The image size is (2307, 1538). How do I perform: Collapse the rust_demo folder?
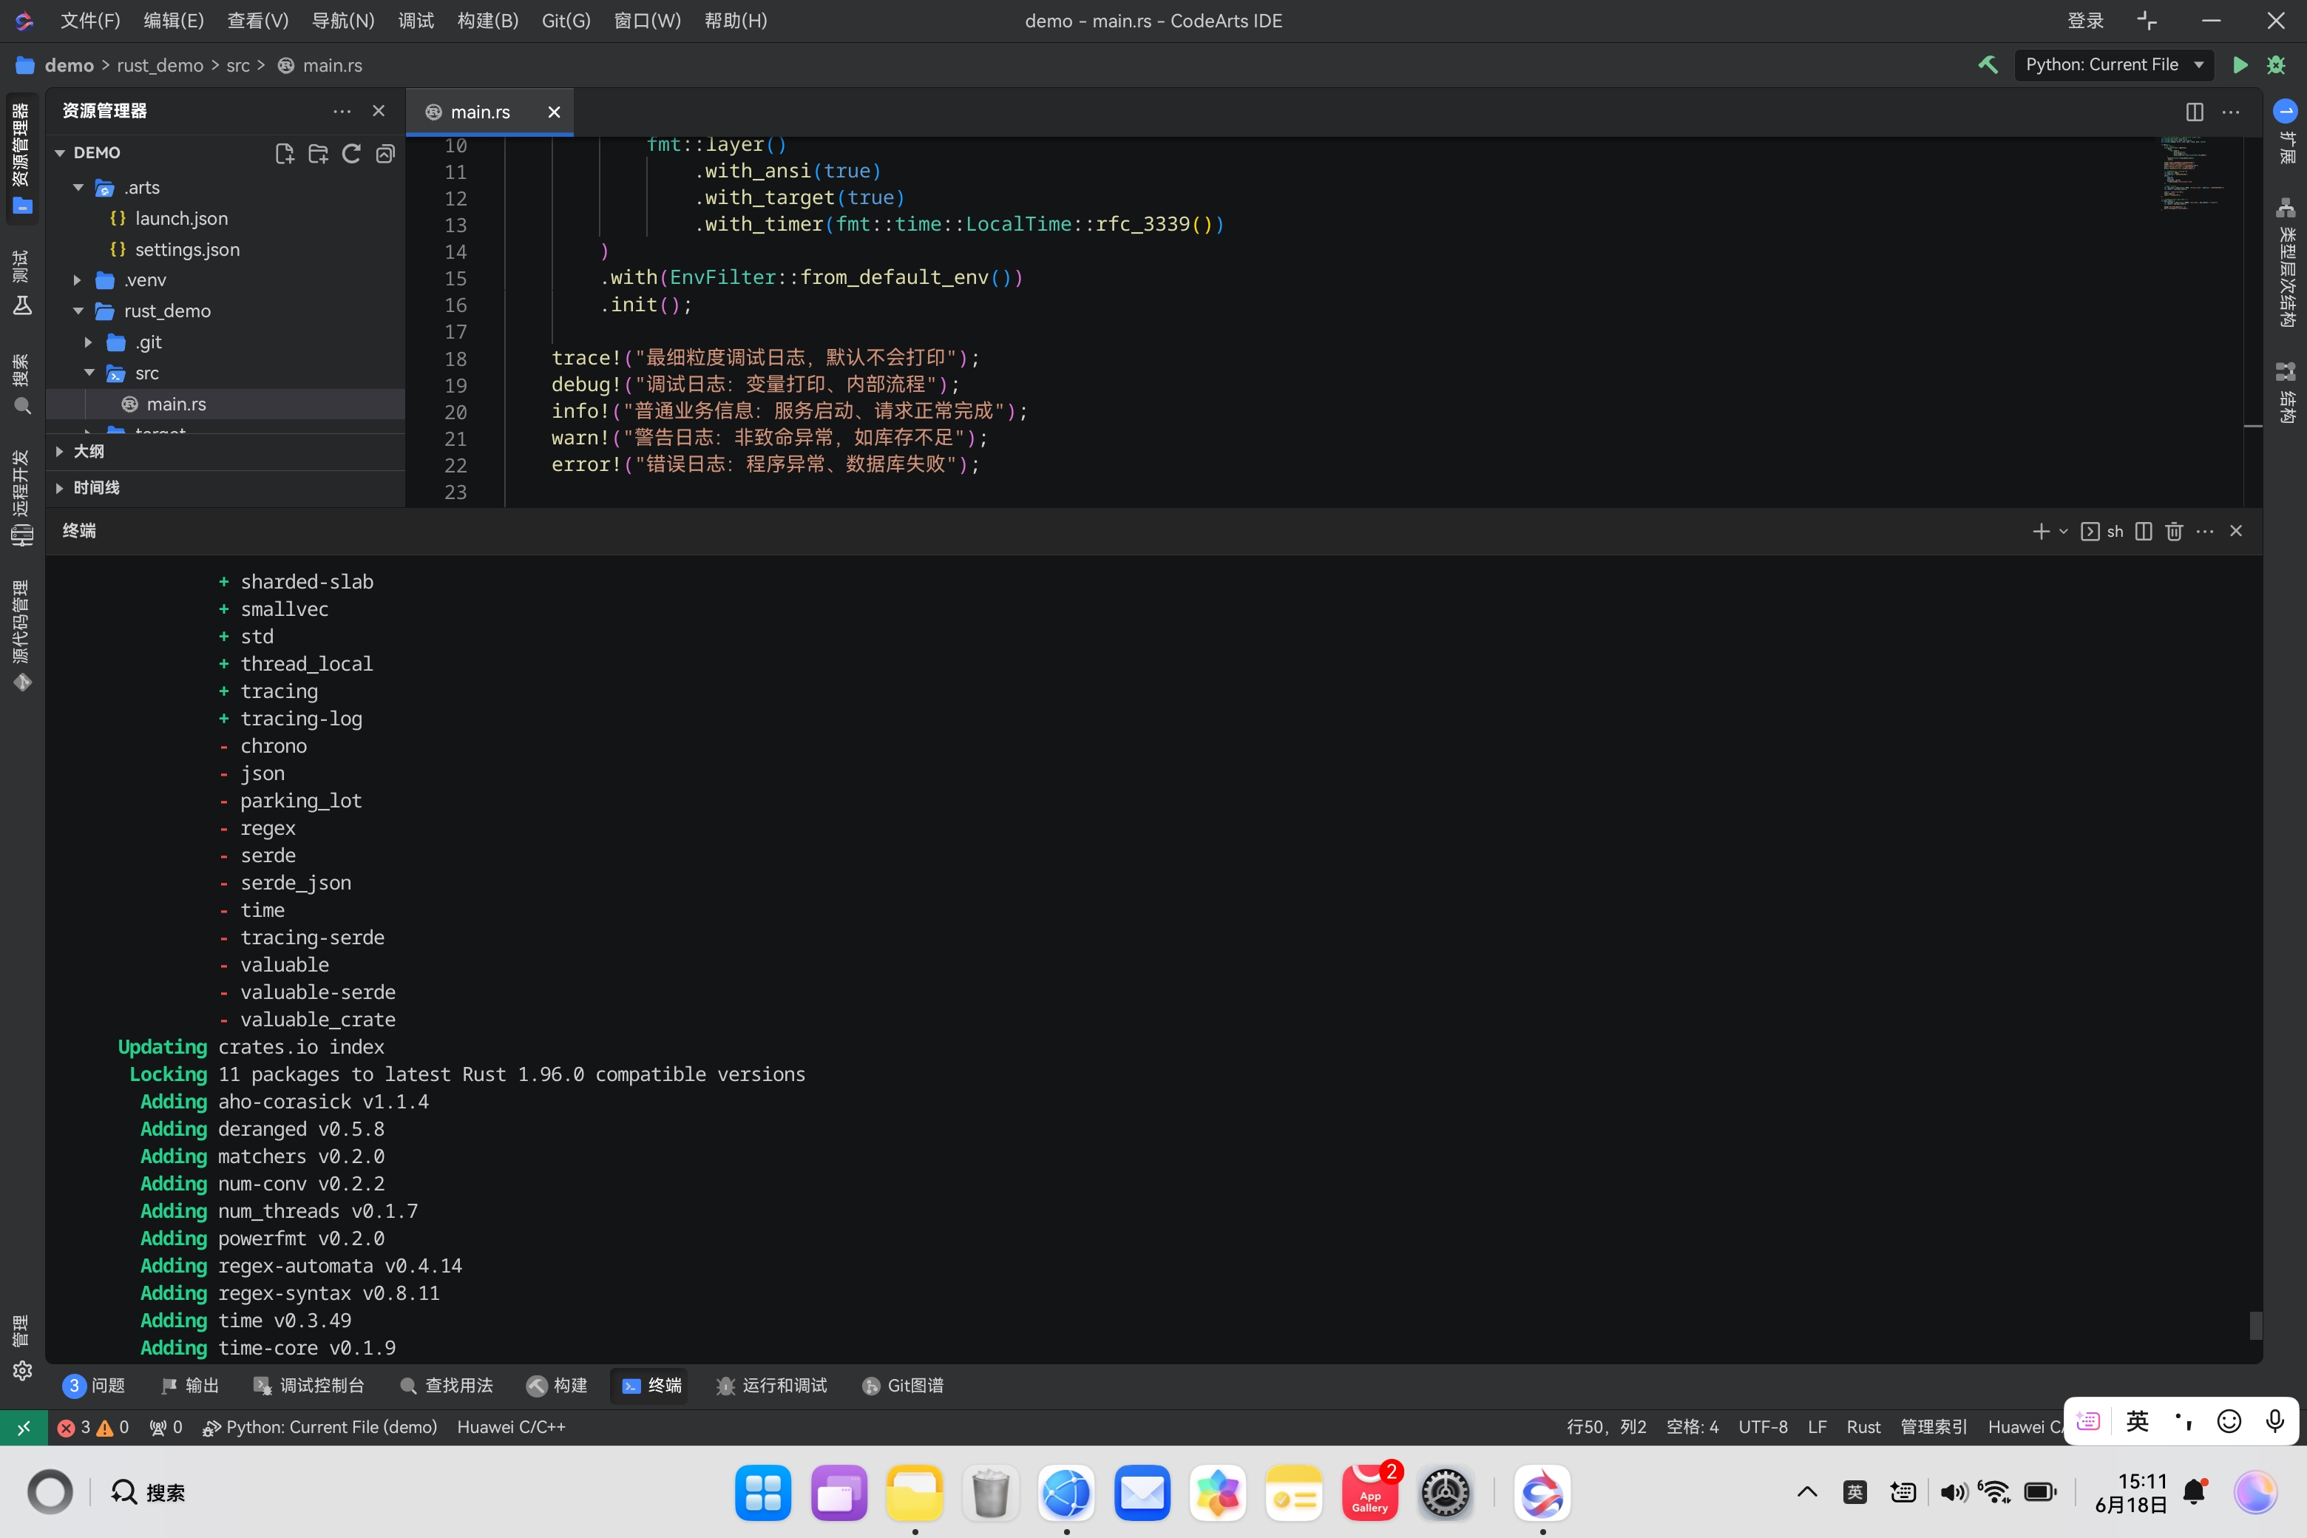point(78,311)
